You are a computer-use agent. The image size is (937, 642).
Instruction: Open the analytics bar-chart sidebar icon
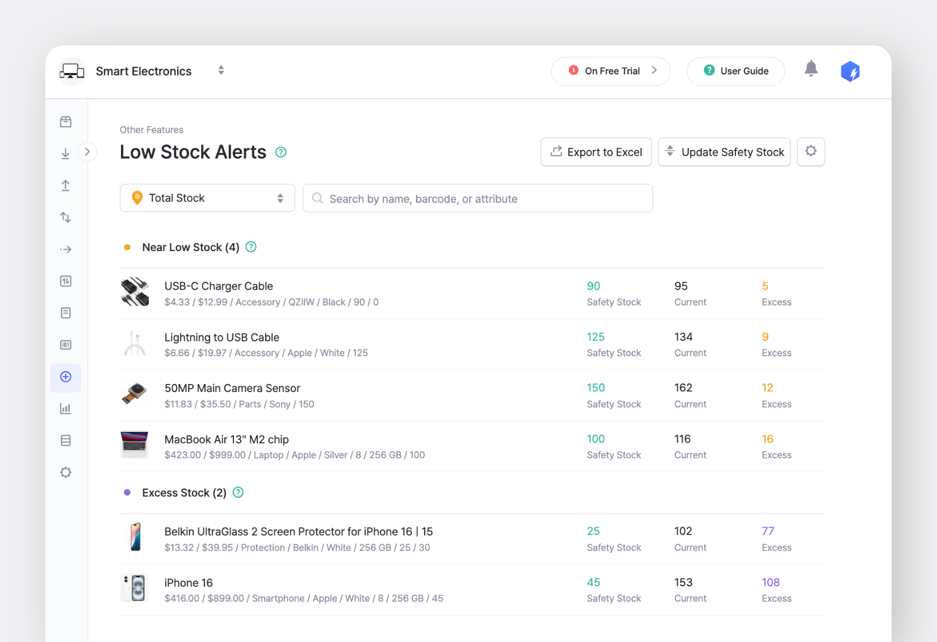[x=66, y=408]
